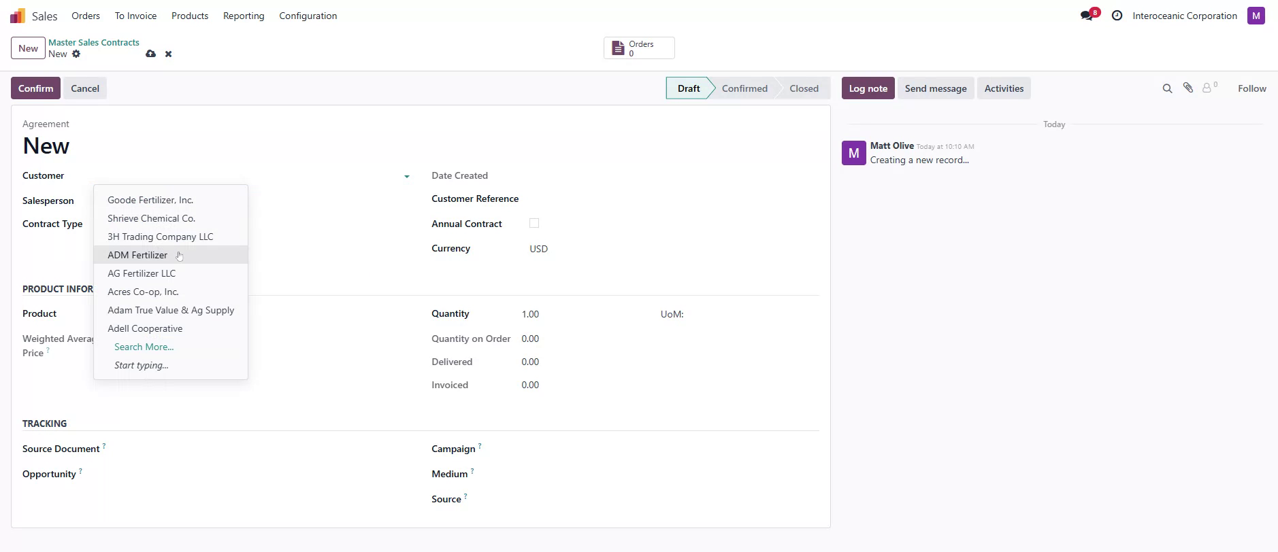
Task: Open the To Invoice menu
Action: (x=135, y=16)
